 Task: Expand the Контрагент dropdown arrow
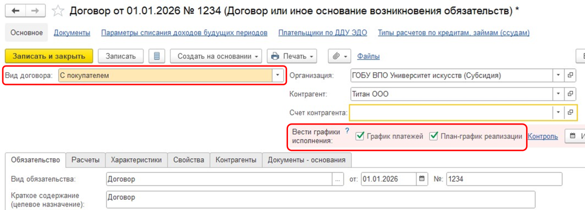point(558,94)
